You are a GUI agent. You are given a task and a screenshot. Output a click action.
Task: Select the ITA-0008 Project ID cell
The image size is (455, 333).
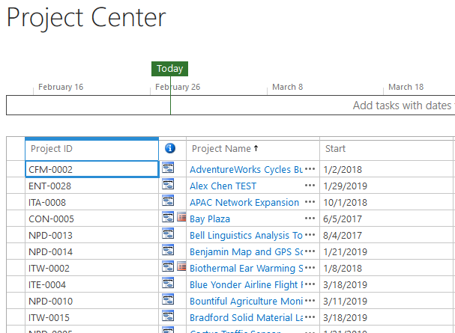coord(92,202)
